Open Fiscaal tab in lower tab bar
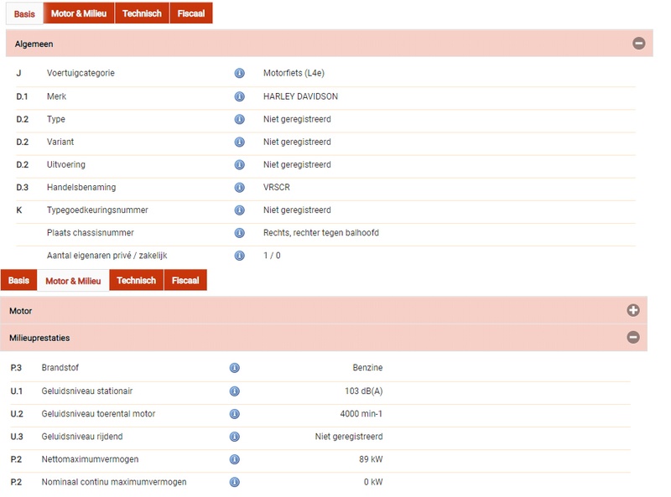 (x=185, y=280)
